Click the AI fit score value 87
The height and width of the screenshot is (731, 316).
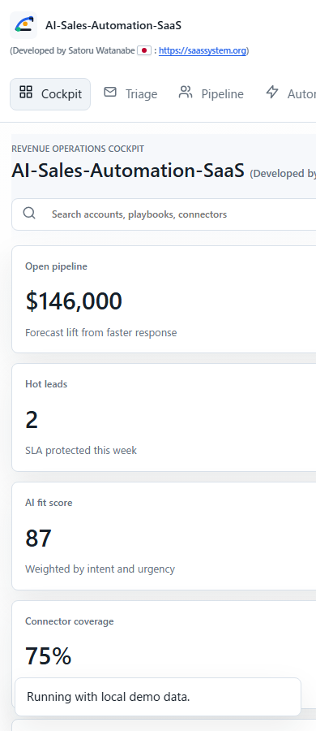(x=38, y=538)
